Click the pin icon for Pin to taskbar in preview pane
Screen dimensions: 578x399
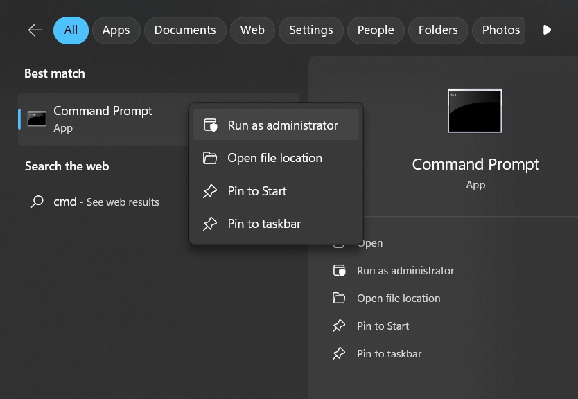coord(339,354)
